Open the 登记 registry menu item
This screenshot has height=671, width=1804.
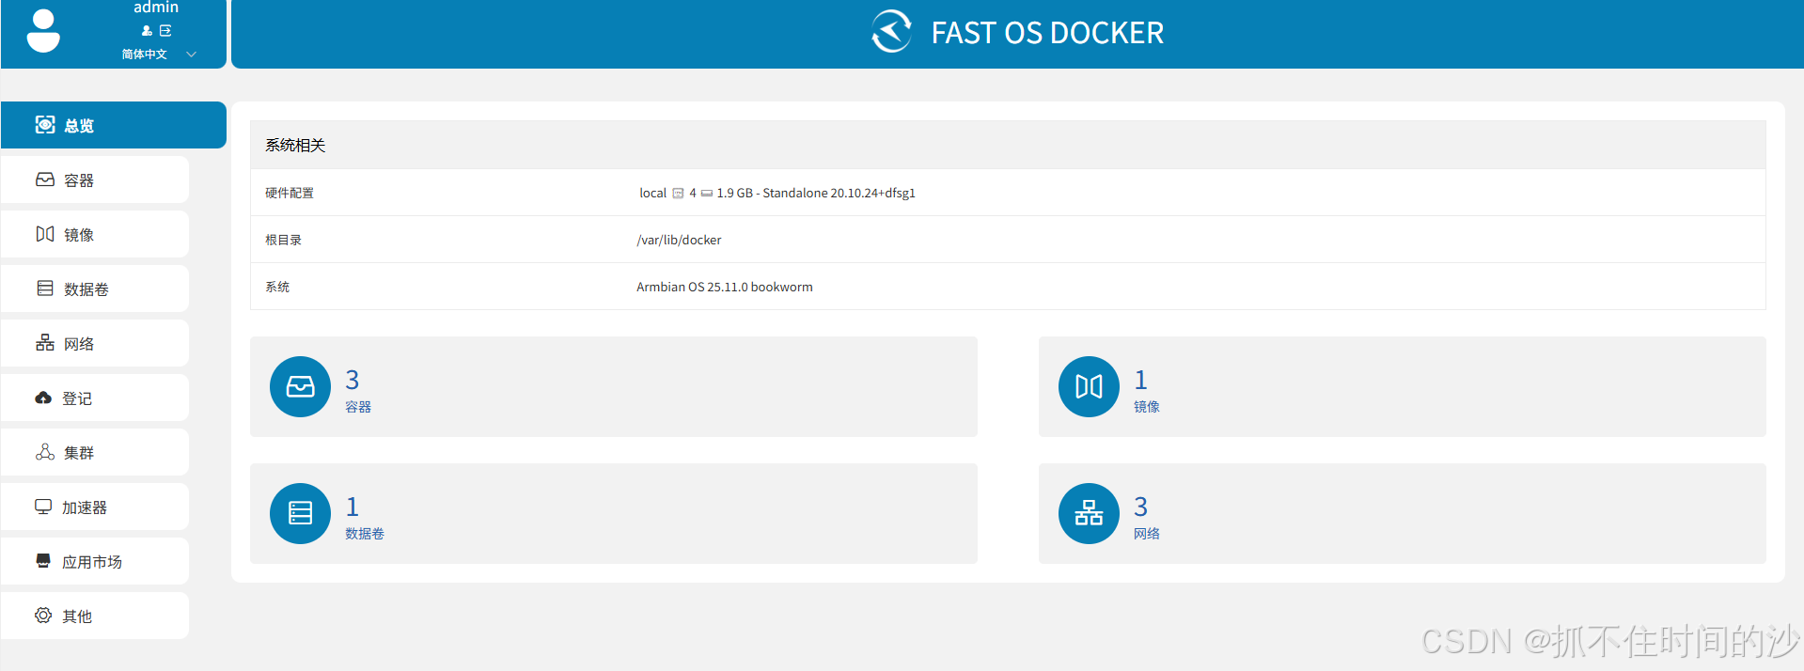[95, 398]
